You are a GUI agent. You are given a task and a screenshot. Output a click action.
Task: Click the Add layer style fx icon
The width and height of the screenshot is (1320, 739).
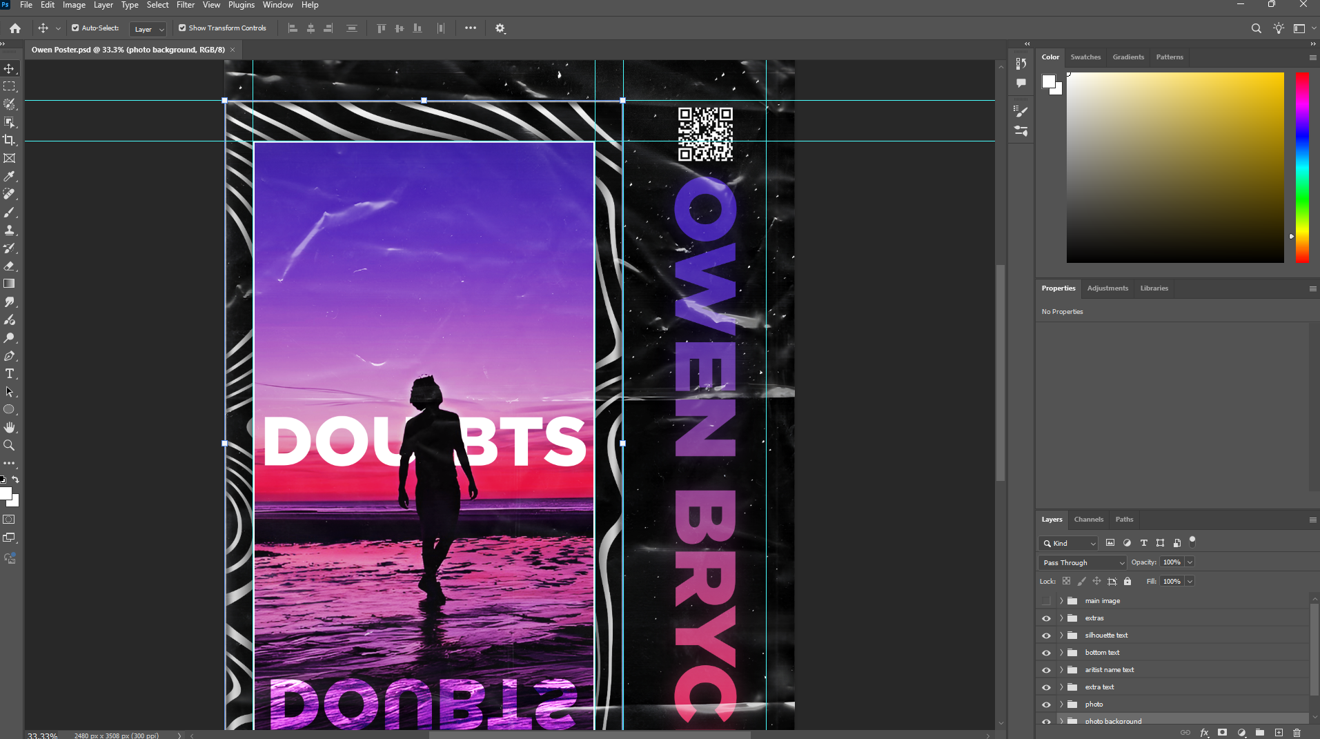(x=1203, y=733)
